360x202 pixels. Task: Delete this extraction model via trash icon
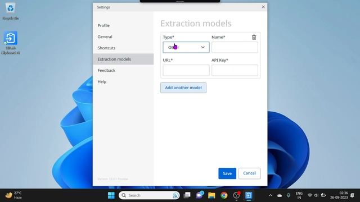pos(254,37)
